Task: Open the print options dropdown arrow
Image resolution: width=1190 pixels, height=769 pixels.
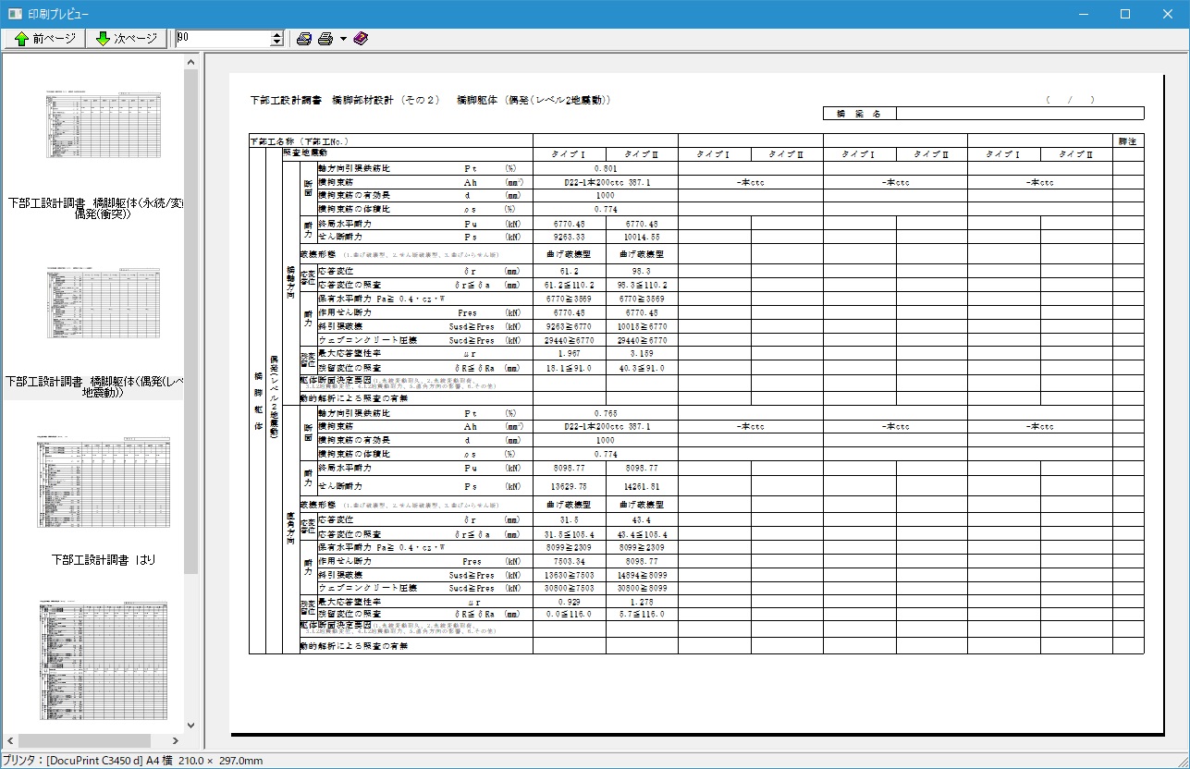Action: click(343, 39)
